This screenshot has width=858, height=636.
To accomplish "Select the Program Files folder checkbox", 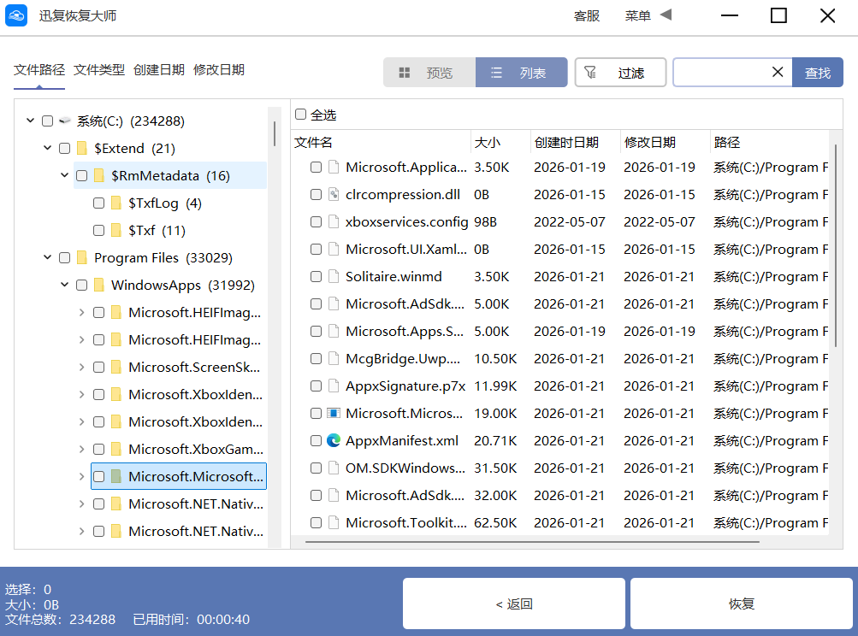I will [x=64, y=258].
